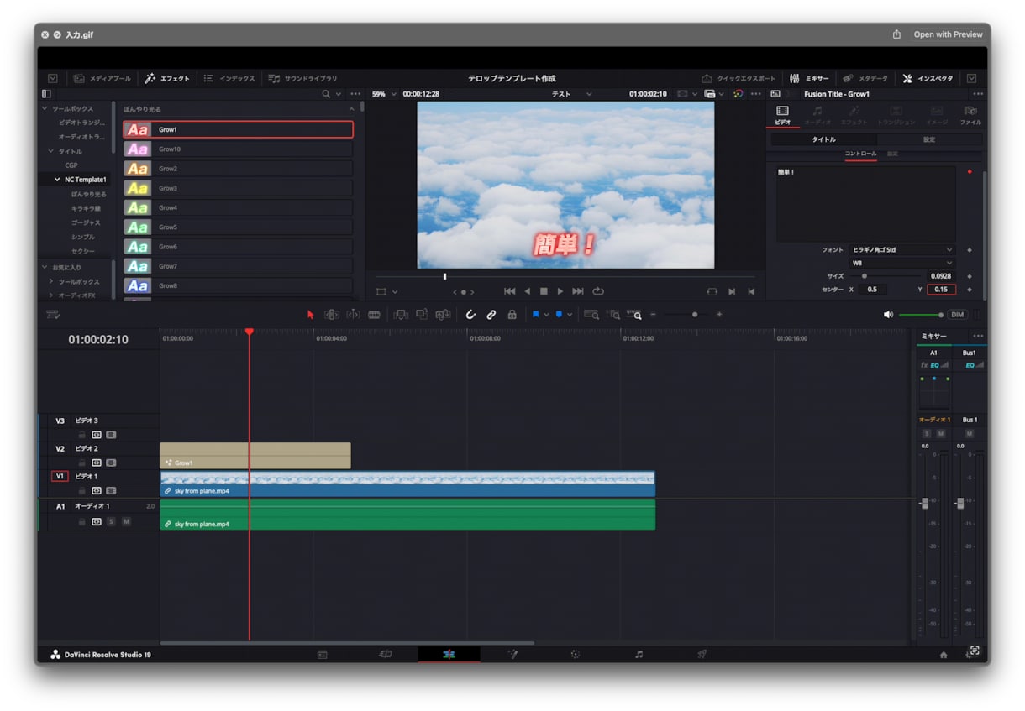Click the センター X field 0.5
This screenshot has height=711, width=1025.
(x=875, y=290)
